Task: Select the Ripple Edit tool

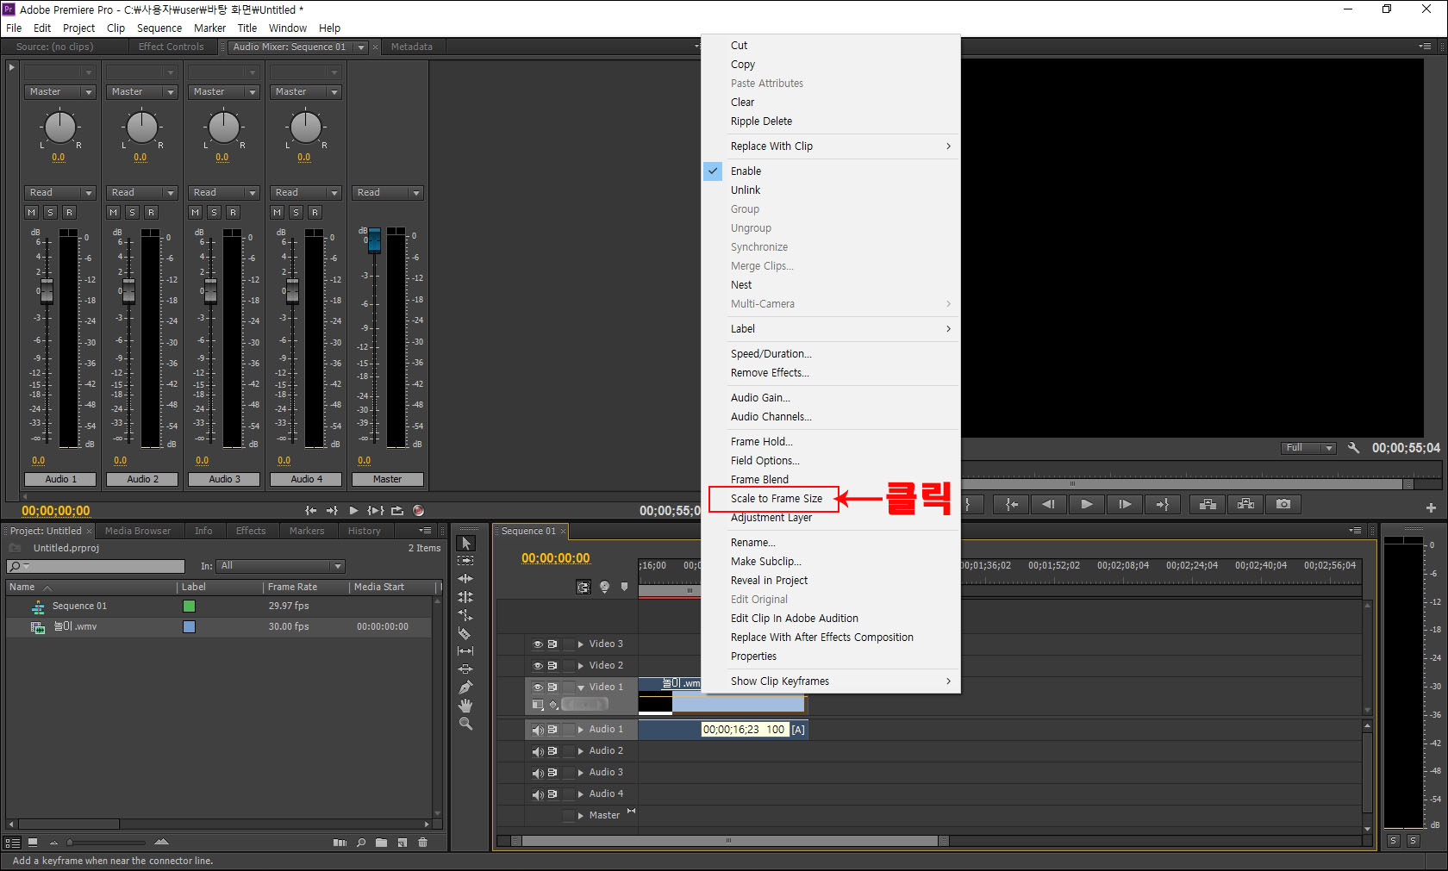Action: (x=465, y=579)
